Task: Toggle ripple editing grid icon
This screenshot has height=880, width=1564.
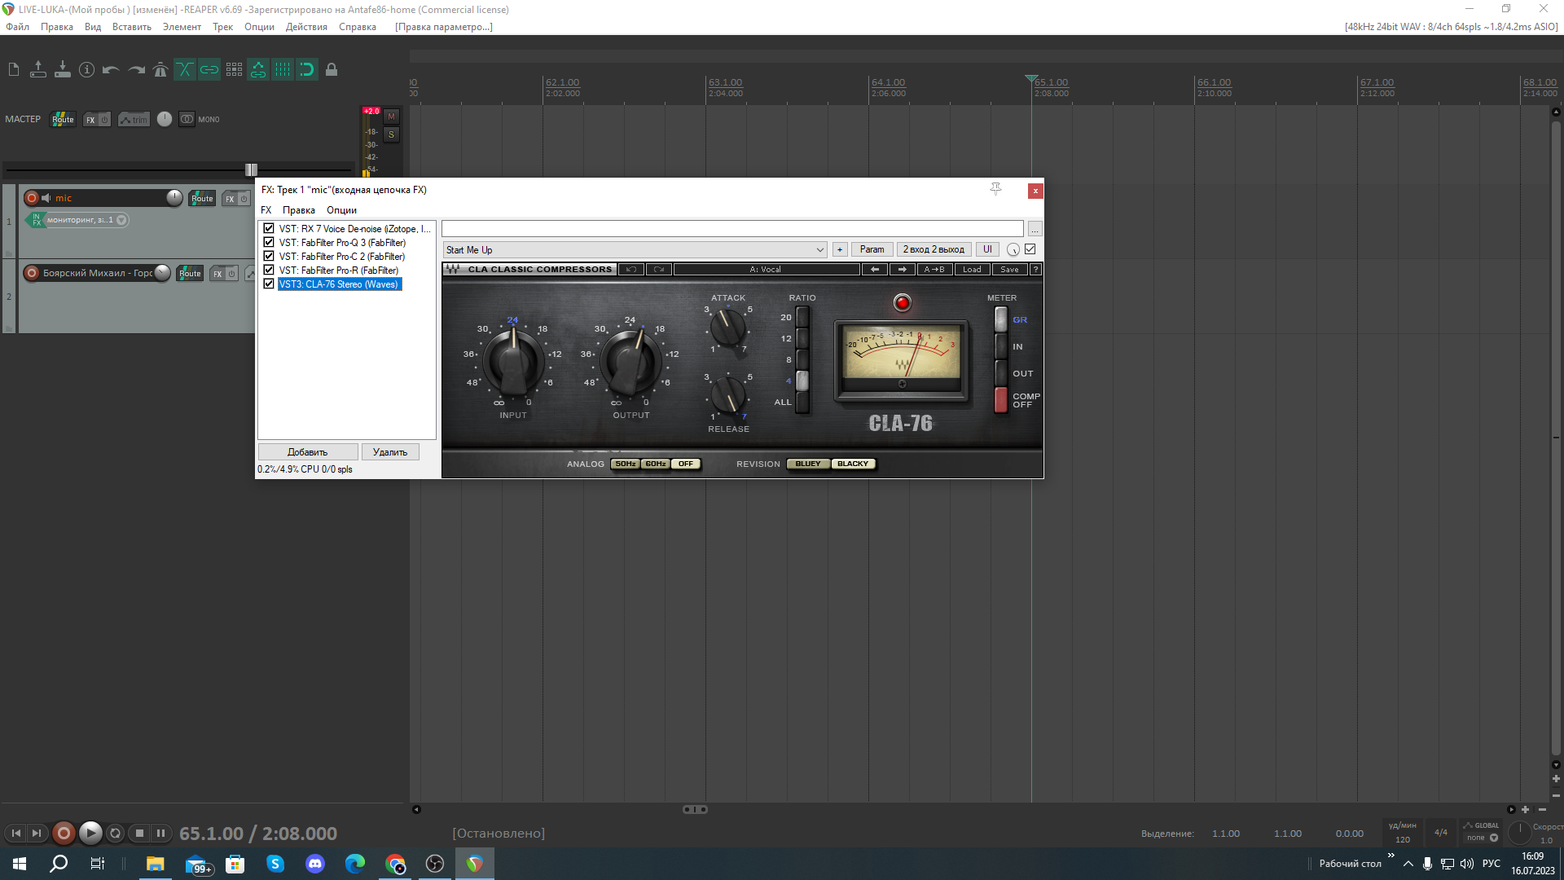Action: click(234, 70)
